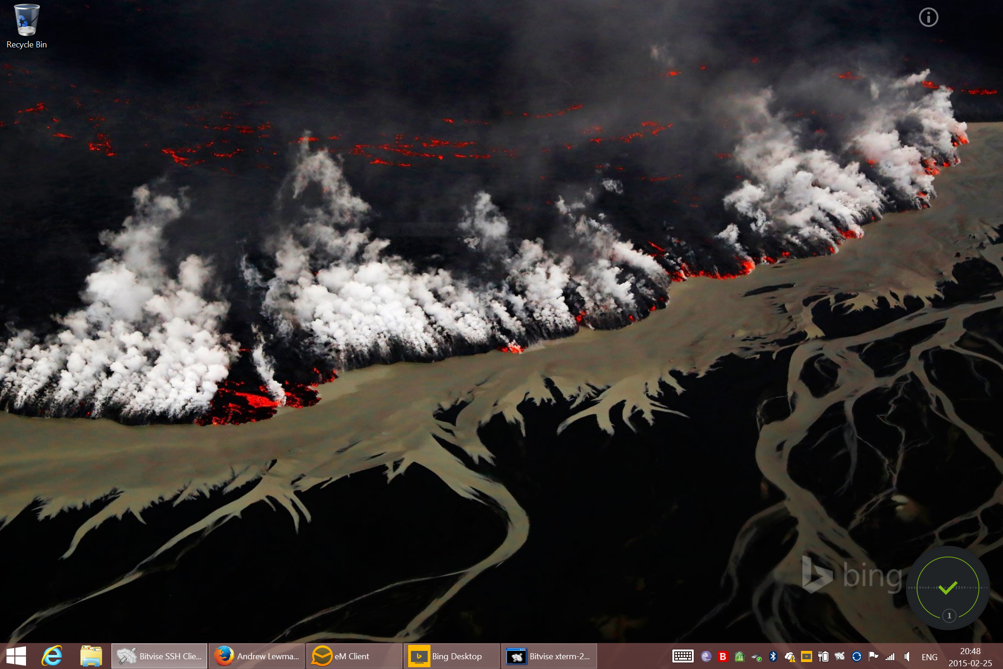The width and height of the screenshot is (1003, 669).
Task: Open Bing Desktop from taskbar
Action: point(452,656)
